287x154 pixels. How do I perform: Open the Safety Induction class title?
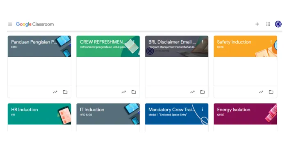234,42
